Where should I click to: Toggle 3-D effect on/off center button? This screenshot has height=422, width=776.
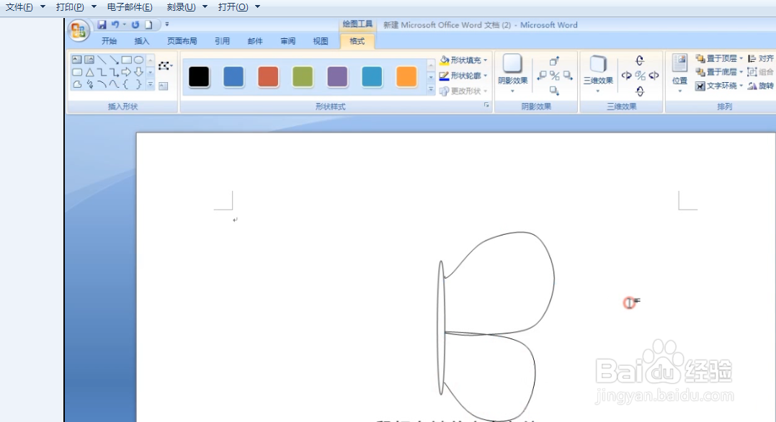pos(640,76)
